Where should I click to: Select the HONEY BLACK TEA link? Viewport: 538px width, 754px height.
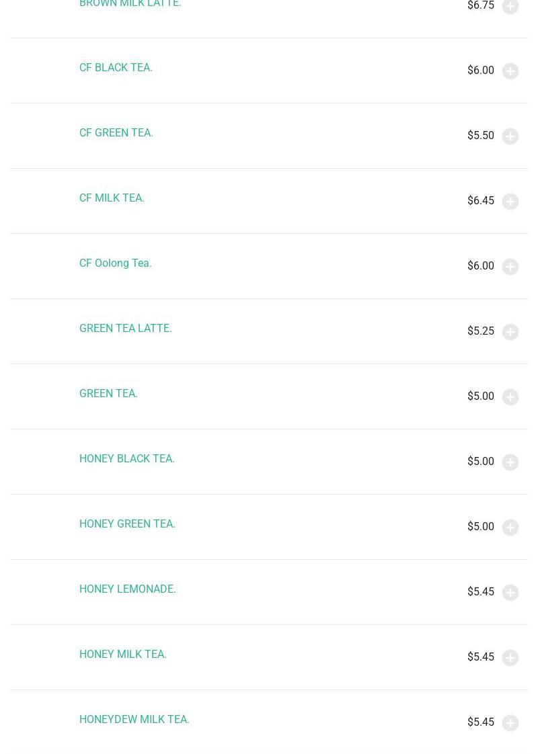coord(127,459)
